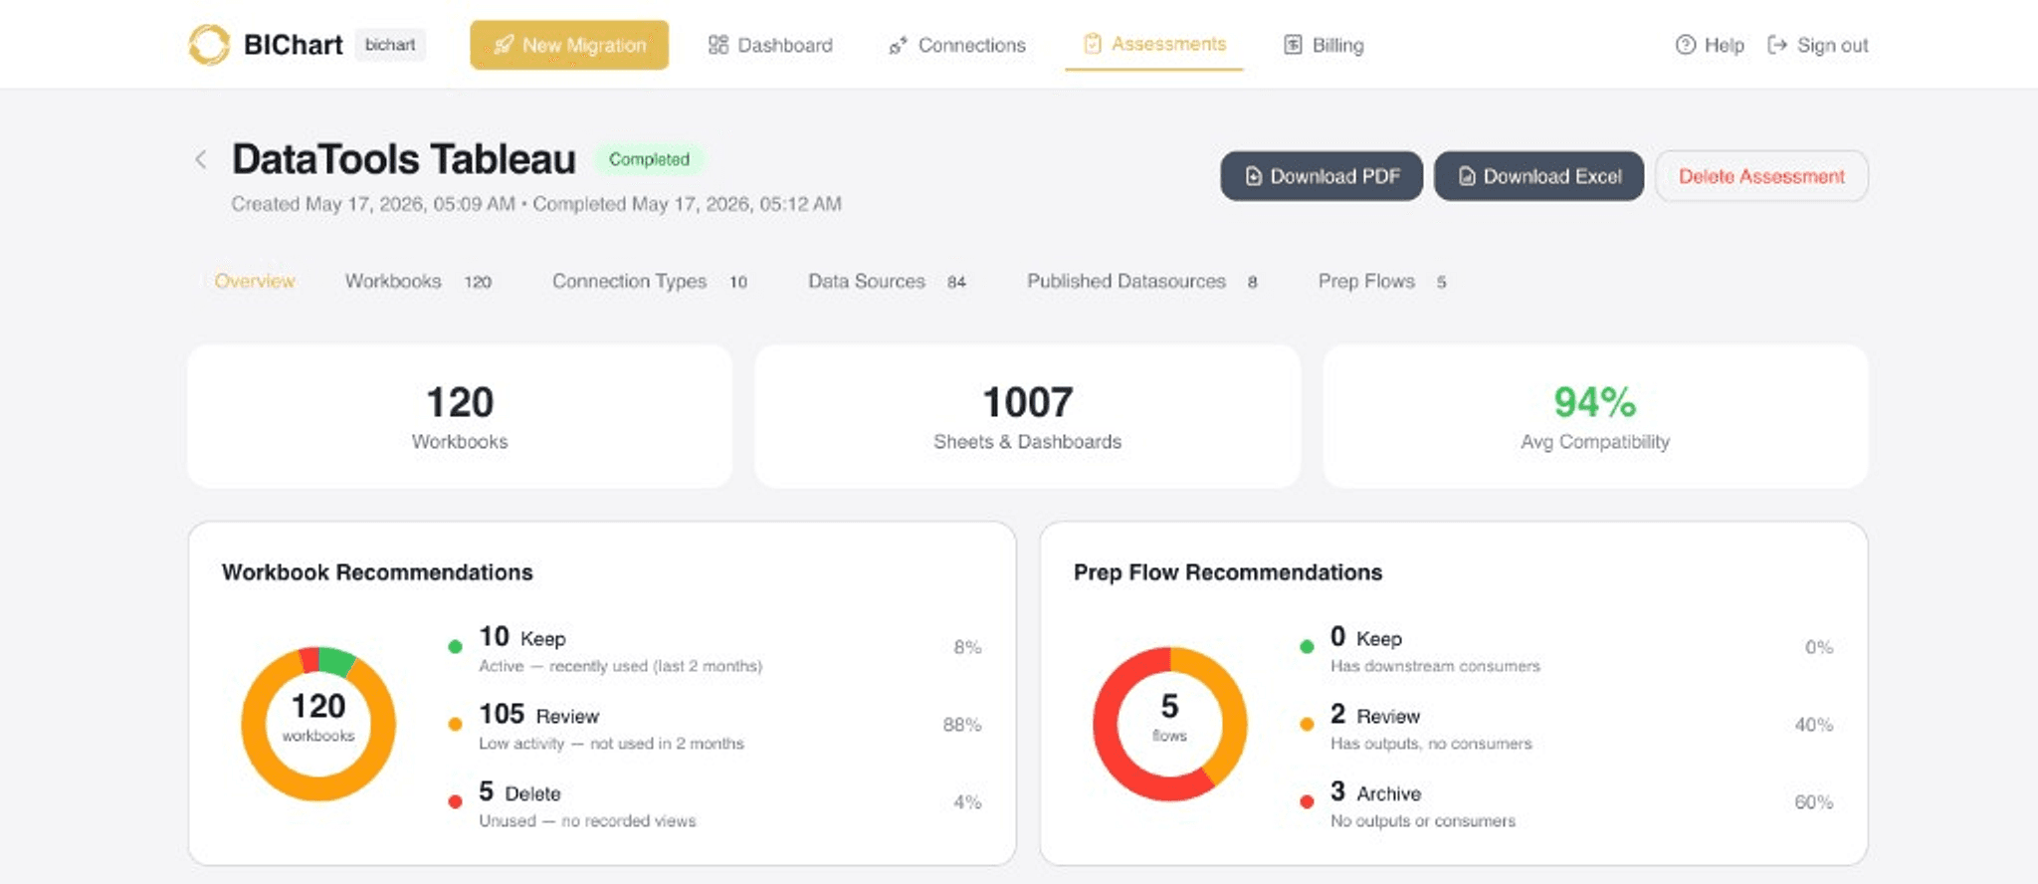The width and height of the screenshot is (2038, 884).
Task: Click the Dashboard grid icon
Action: 717,45
